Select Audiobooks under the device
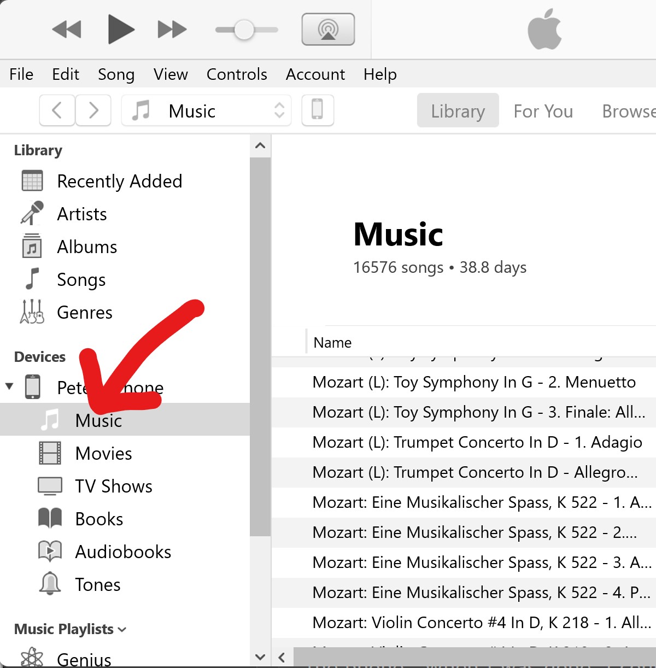Viewport: 656px width, 668px height. (x=123, y=552)
